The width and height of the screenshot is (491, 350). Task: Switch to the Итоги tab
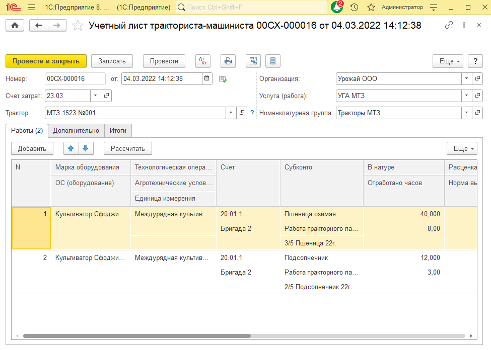coord(118,131)
